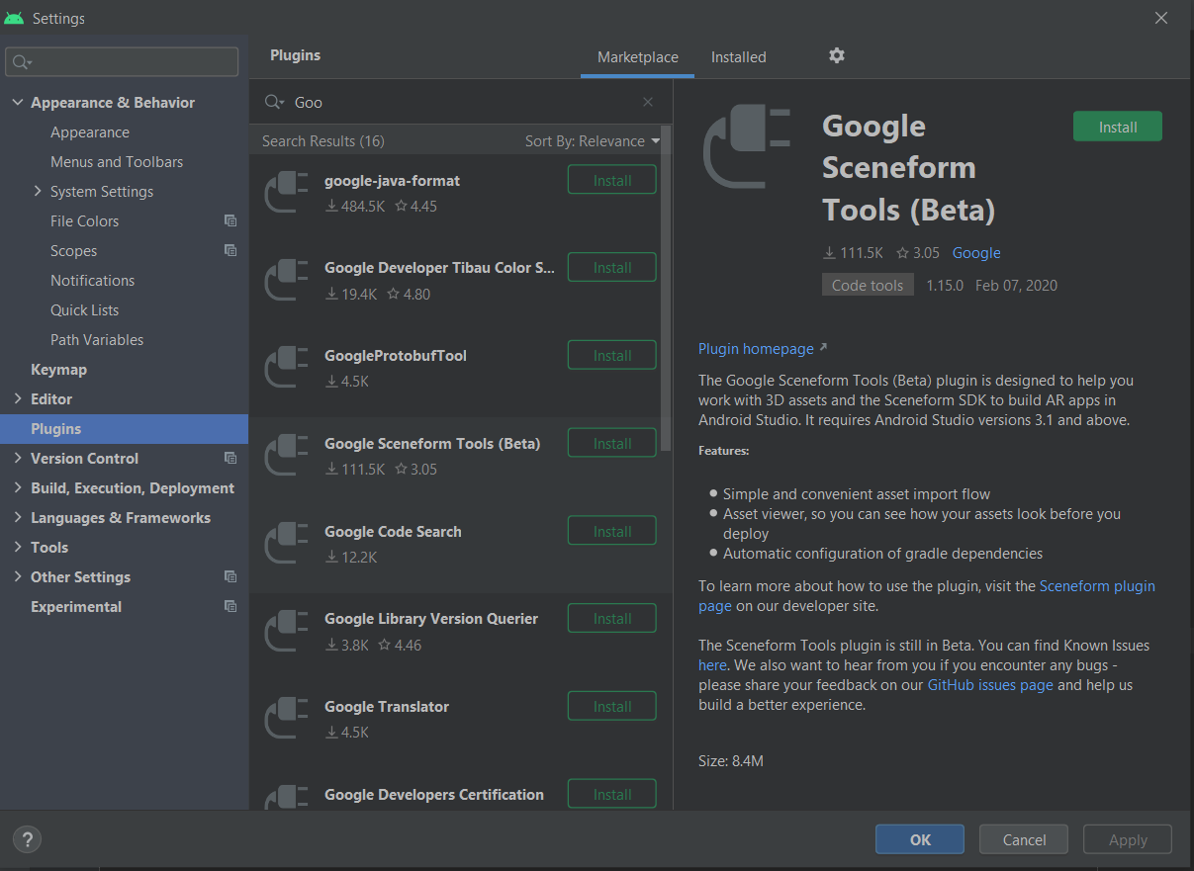The height and width of the screenshot is (871, 1194).
Task: Click the File Colors project-level icon
Action: tap(230, 221)
